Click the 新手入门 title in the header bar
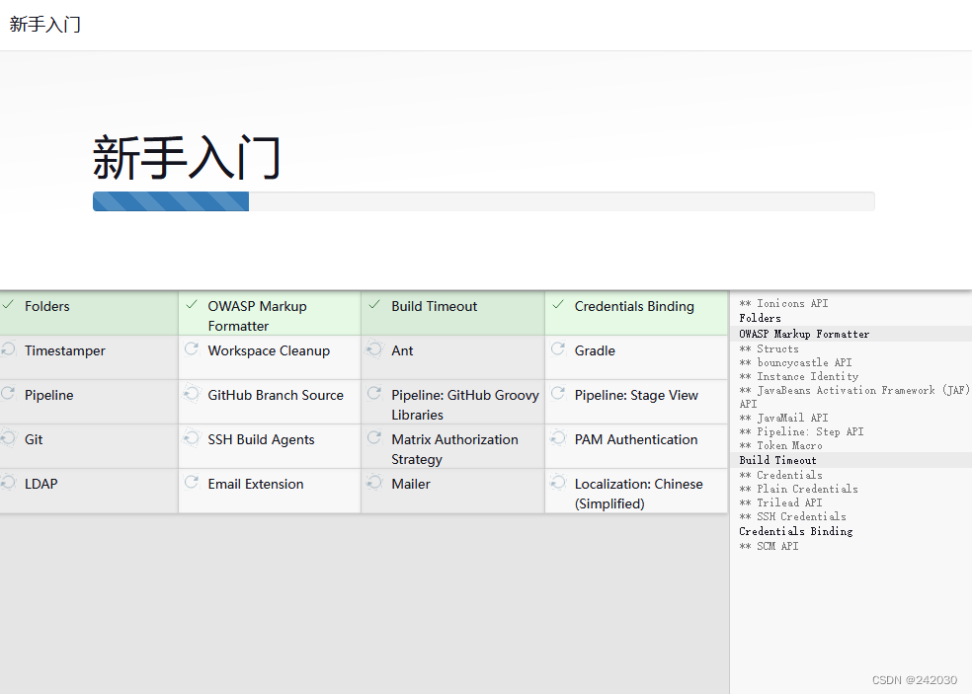Viewport: 972px width, 694px height. pyautogui.click(x=44, y=24)
